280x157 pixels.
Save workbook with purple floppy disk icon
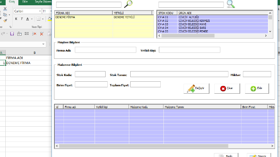(12, 34)
